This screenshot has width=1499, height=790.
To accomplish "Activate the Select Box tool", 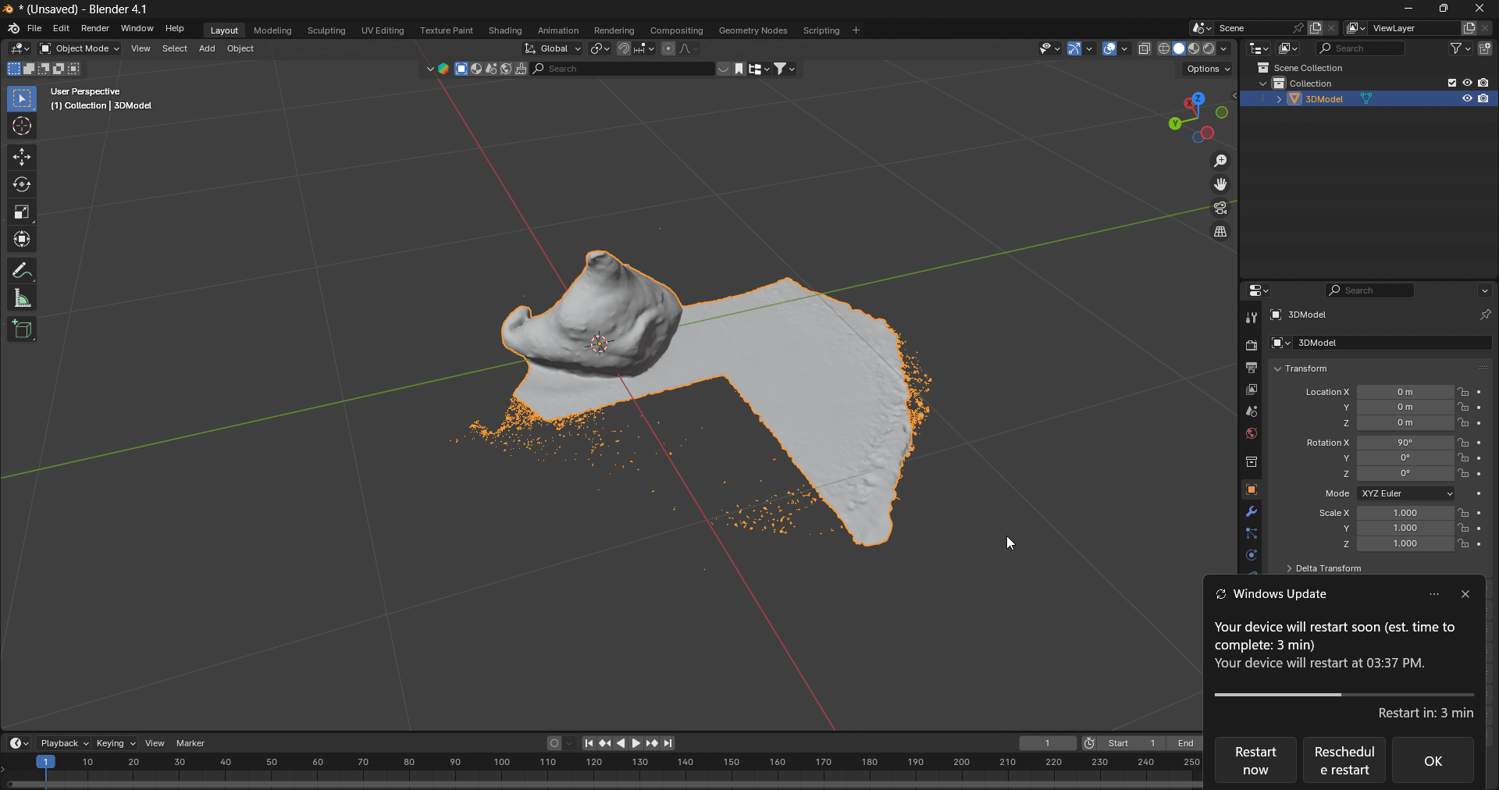I will (22, 98).
